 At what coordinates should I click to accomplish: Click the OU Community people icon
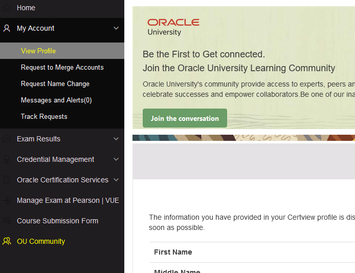click(7, 241)
